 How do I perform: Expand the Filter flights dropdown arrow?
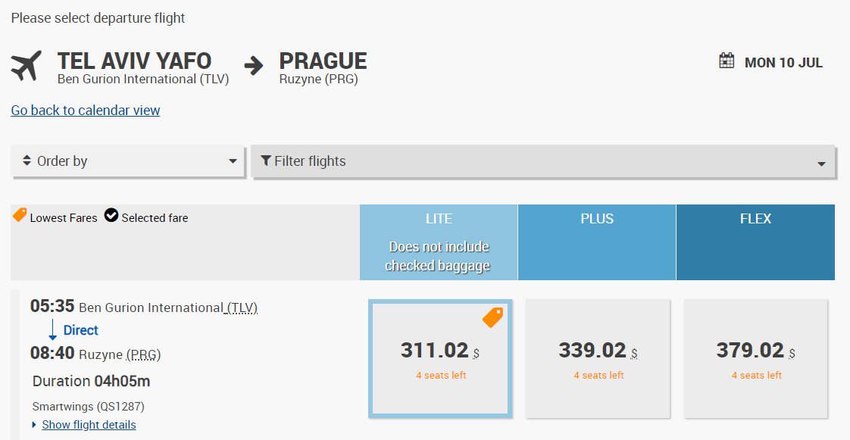coord(821,164)
